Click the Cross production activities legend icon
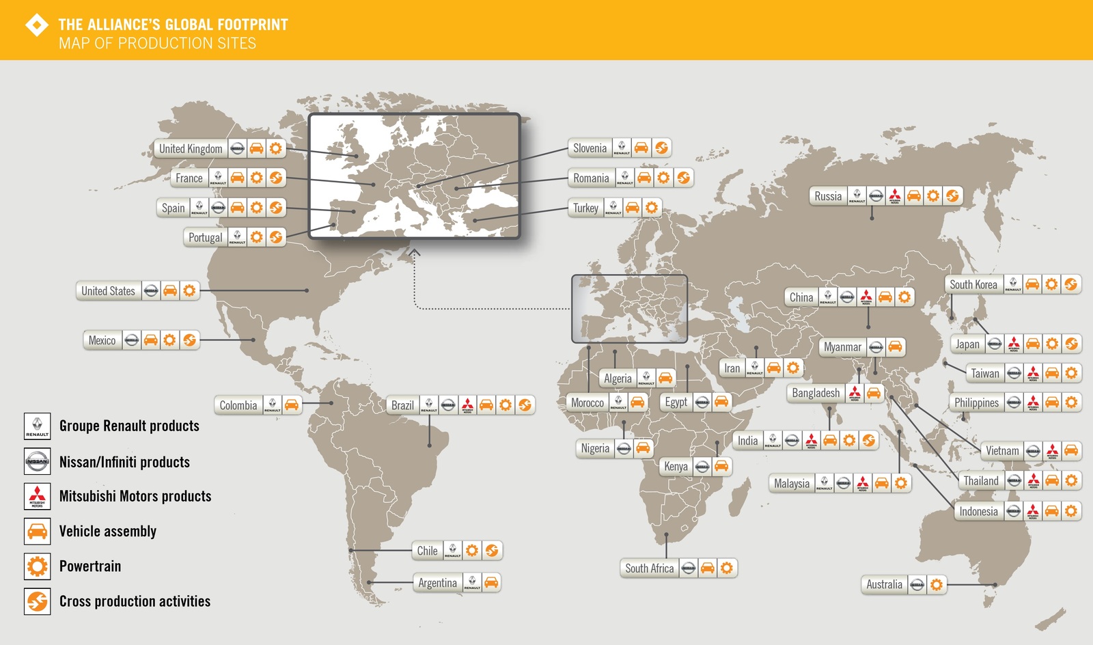The height and width of the screenshot is (645, 1093). 37,601
